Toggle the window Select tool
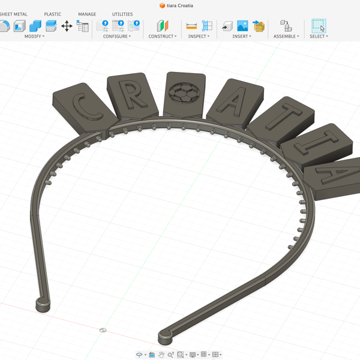This screenshot has height=360, width=360. (x=319, y=26)
